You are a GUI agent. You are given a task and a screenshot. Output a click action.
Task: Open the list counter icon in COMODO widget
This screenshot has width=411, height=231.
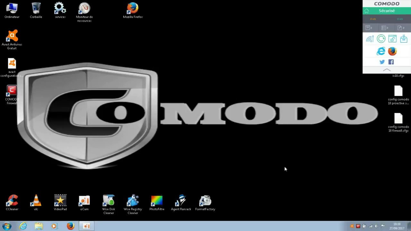385,28
